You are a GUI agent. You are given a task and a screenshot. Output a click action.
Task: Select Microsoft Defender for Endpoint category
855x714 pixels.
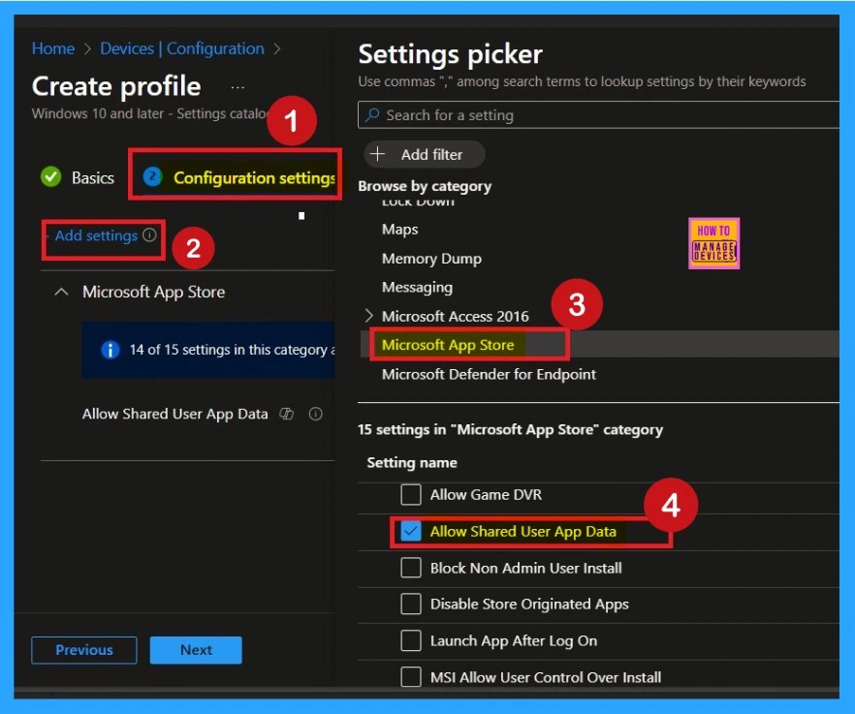click(x=489, y=375)
